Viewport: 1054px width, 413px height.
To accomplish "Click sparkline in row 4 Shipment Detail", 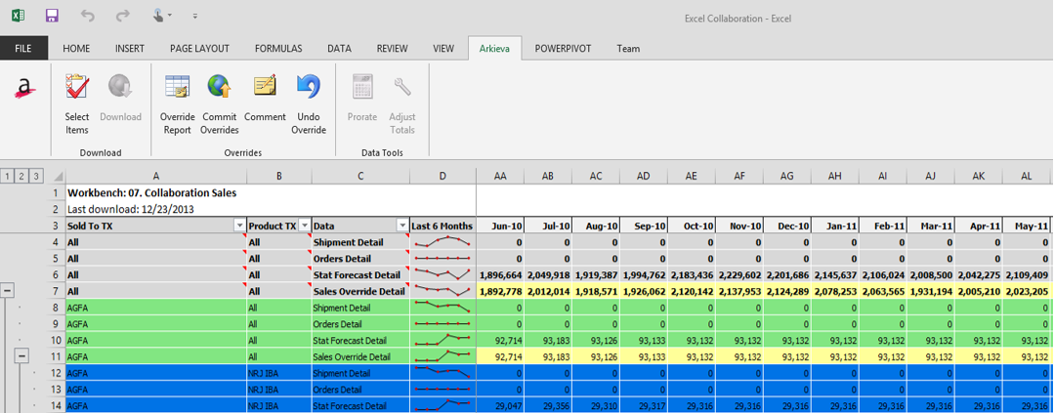I will [x=443, y=242].
